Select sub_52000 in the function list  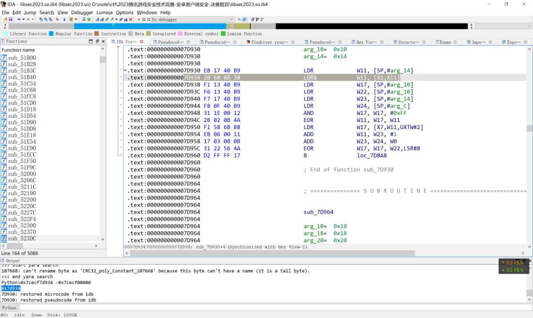point(22,174)
